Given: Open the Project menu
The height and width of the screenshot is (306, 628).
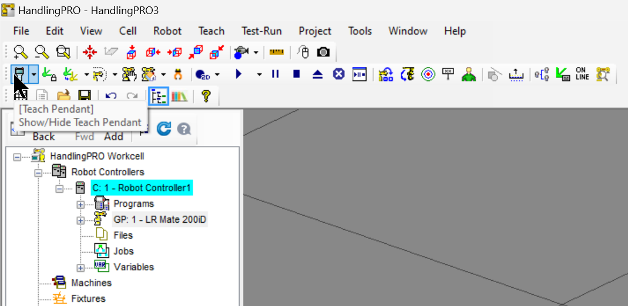Looking at the screenshot, I should pyautogui.click(x=315, y=30).
